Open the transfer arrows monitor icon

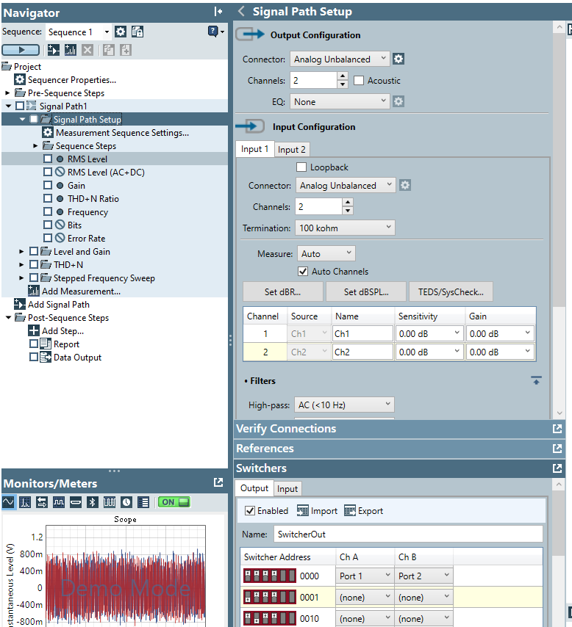(42, 502)
